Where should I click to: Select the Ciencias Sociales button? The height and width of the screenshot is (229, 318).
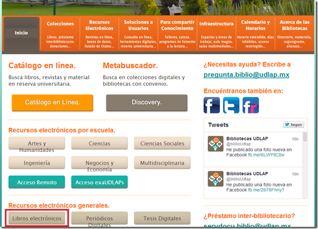[162, 143]
